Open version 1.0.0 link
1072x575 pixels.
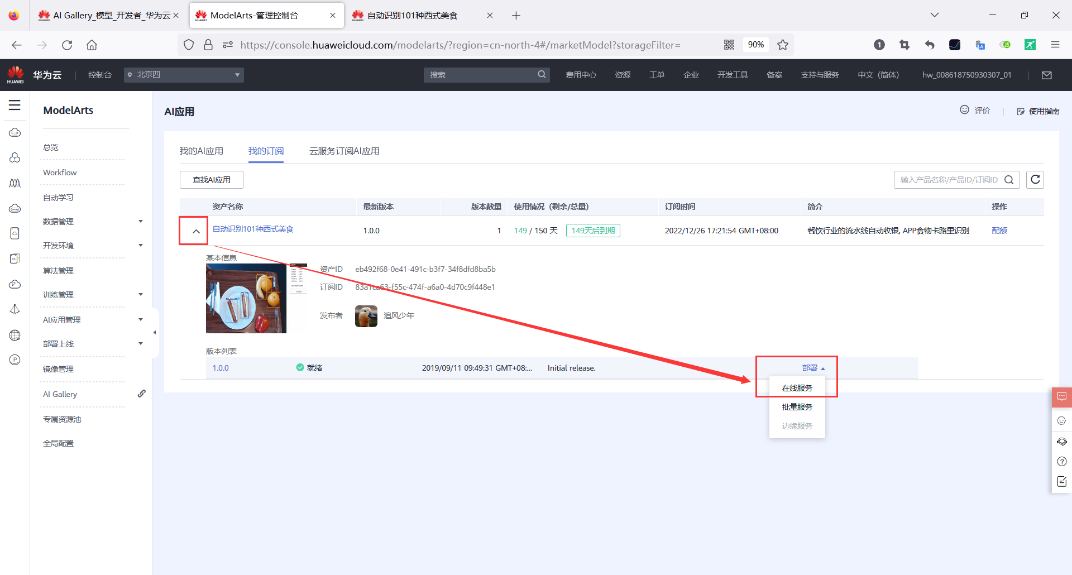[221, 368]
